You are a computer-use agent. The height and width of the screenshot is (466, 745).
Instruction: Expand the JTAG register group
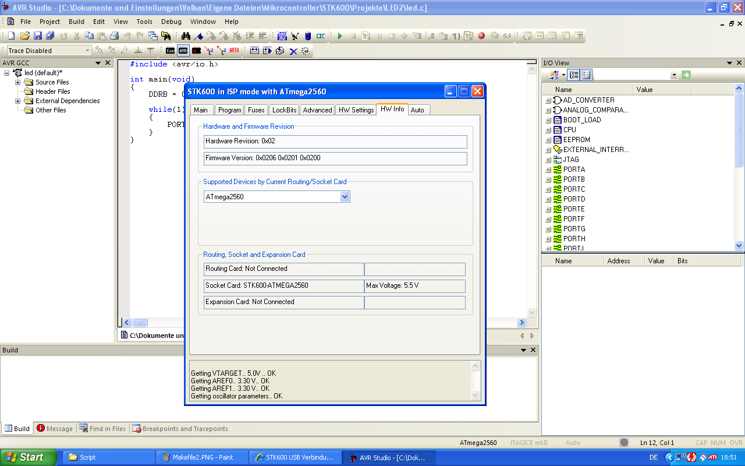(x=548, y=160)
